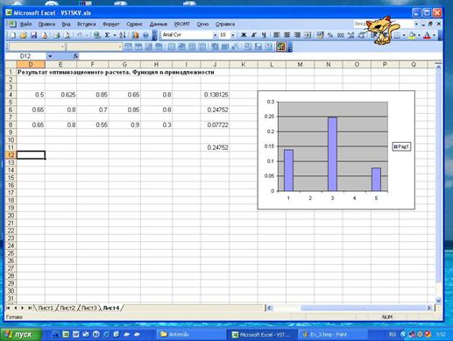The image size is (453, 341).
Task: Switch to the Лист2 sheet tab
Action: pos(67,308)
